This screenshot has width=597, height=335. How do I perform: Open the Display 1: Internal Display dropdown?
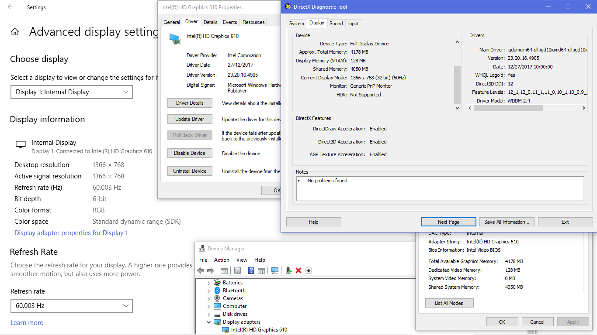pos(72,92)
